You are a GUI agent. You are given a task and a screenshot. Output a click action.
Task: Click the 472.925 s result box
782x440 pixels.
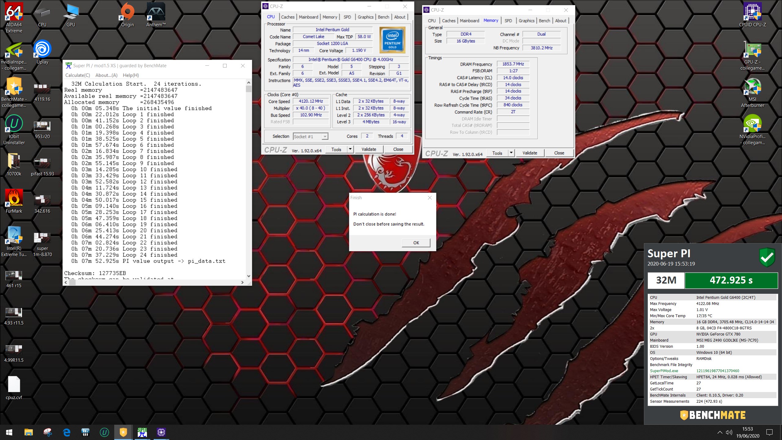pyautogui.click(x=731, y=280)
